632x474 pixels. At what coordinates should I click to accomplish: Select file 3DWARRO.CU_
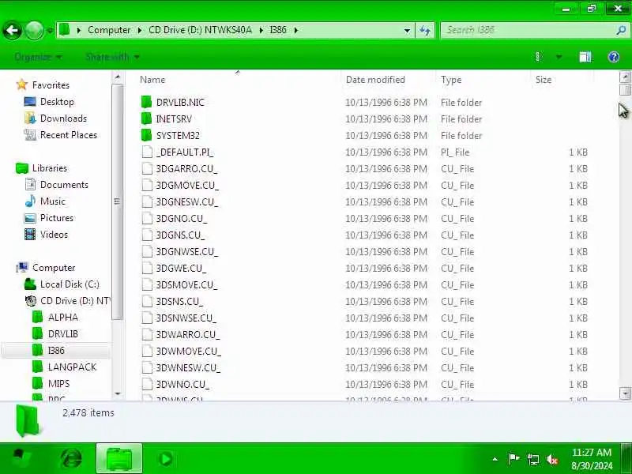click(x=188, y=334)
